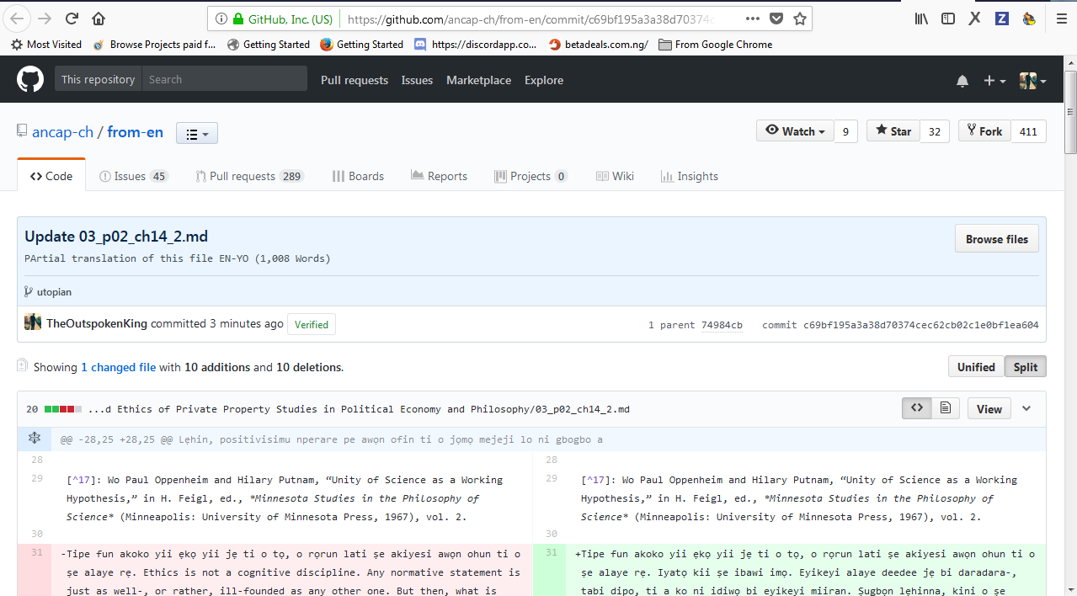Viewport: 1077px width, 596px height.
Task: Open the Wiki tab
Action: coord(615,176)
